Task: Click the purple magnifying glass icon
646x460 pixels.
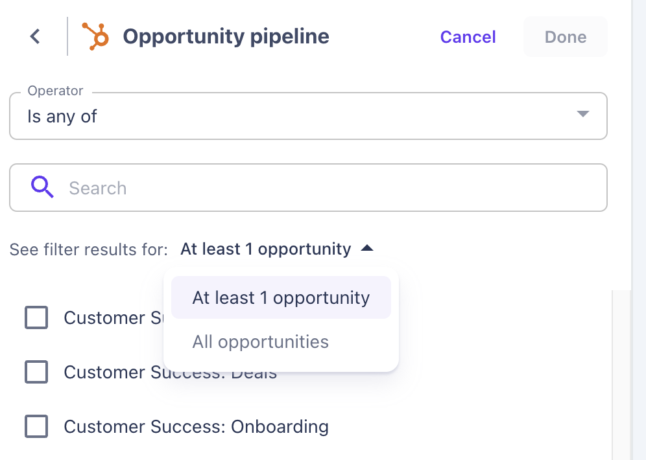Action: click(43, 188)
